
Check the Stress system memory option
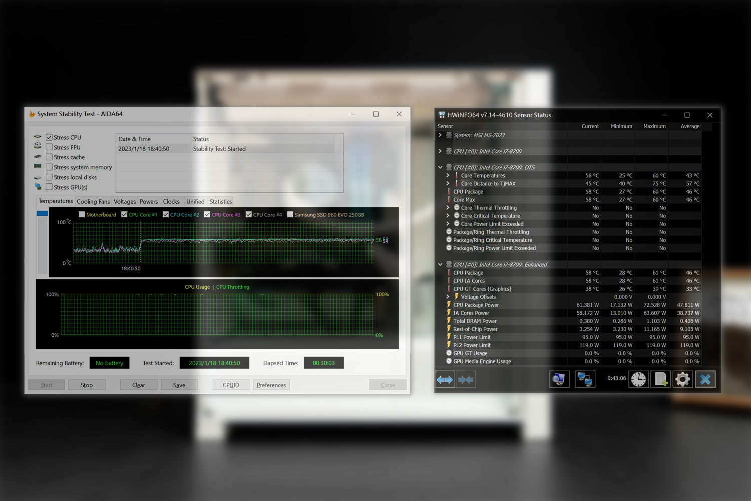49,167
